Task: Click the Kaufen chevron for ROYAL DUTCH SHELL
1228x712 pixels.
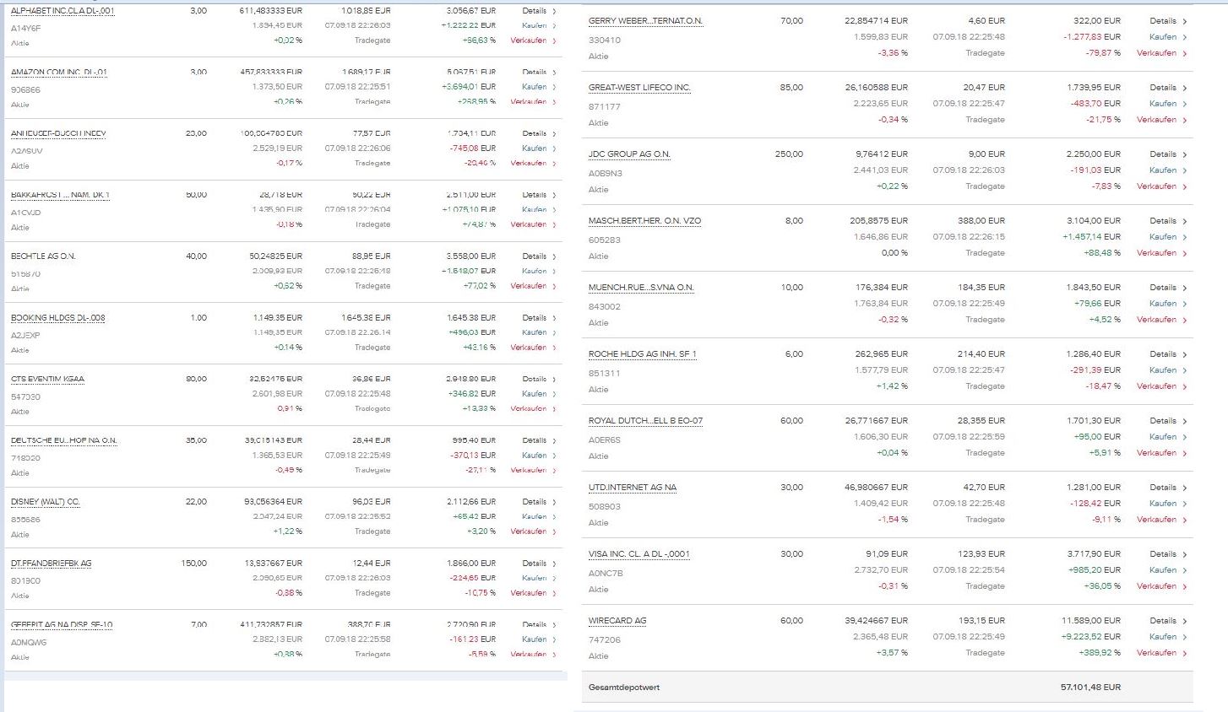Action: click(1185, 438)
